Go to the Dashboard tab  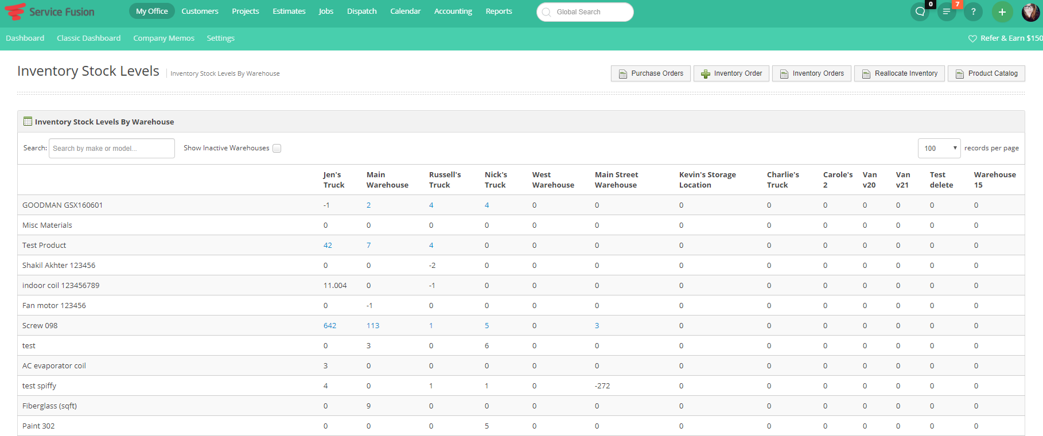click(x=25, y=38)
